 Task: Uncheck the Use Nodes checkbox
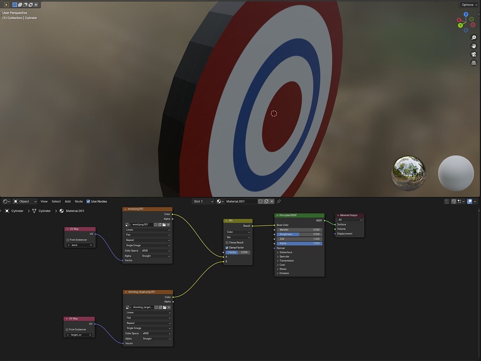88,201
